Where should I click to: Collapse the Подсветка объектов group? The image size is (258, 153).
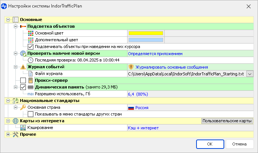15,27
